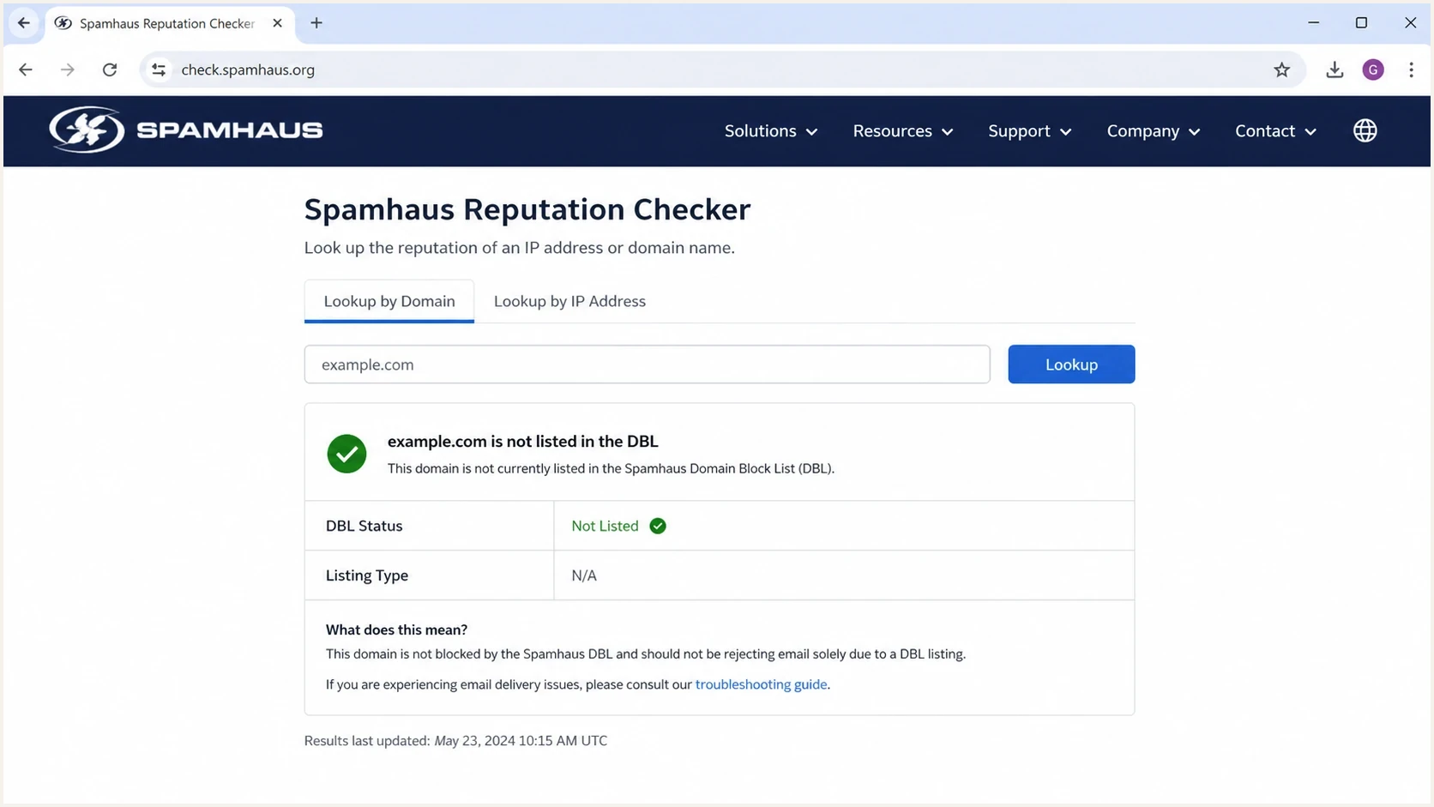Click the browser back arrow
The width and height of the screenshot is (1434, 807).
26,69
